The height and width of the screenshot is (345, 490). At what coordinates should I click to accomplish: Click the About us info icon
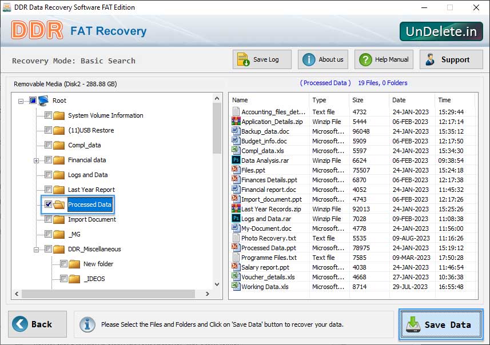tap(309, 59)
